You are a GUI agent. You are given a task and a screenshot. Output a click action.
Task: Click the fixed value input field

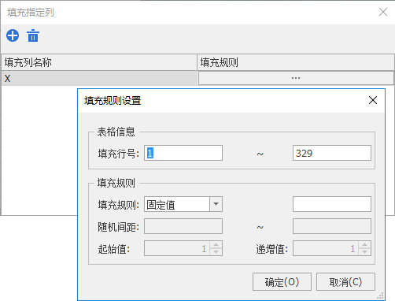pos(332,204)
